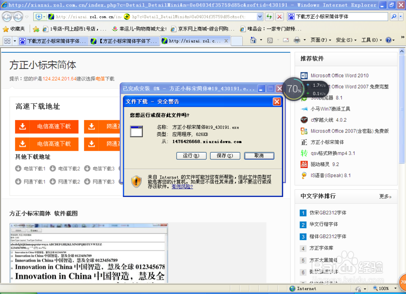Expand the tab list dropdown arrow
The image size is (406, 294).
[x=15, y=41]
